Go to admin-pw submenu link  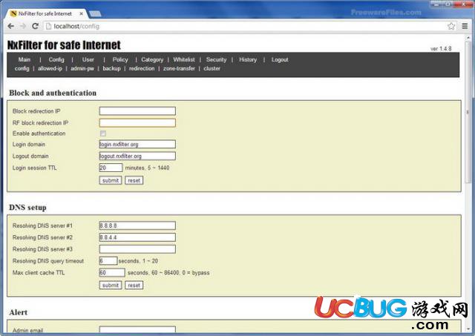[82, 68]
